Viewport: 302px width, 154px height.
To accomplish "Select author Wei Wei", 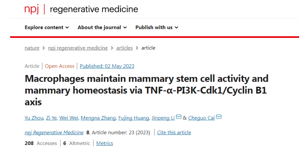I will (69, 118).
